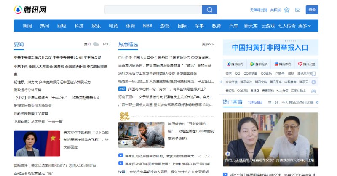Open the 财经 nav tab
Image resolution: width=337 pixels, height=176 pixels.
pos(62,26)
